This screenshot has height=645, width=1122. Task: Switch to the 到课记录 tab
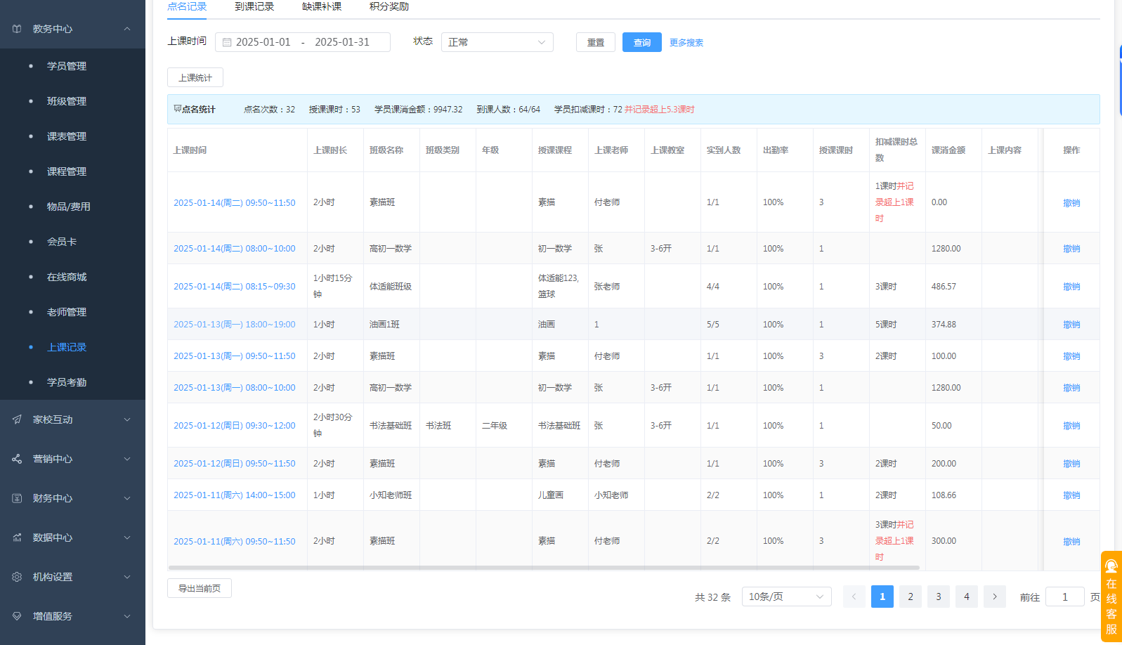tap(254, 6)
